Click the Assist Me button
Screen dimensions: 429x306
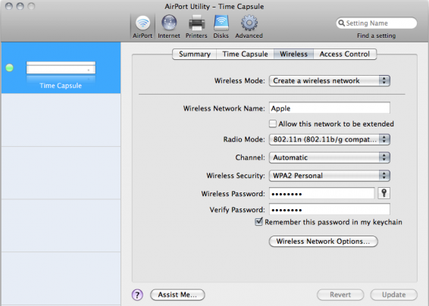177,295
